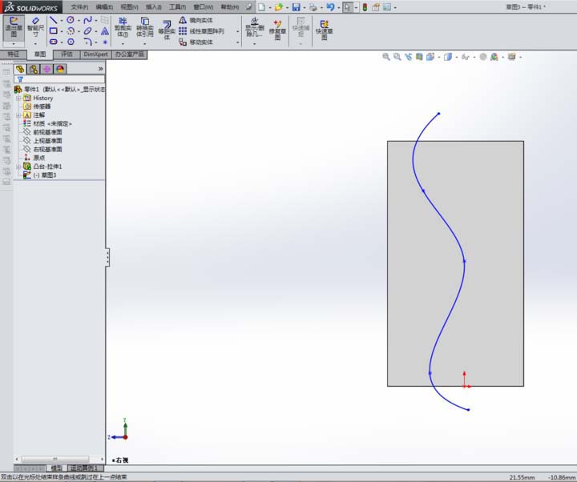This screenshot has width=577, height=482.
Task: Click Offset Entities (等距实体) tool
Action: 167,30
